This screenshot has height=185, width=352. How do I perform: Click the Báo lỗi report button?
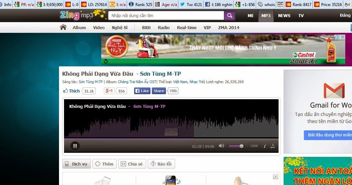(161, 164)
